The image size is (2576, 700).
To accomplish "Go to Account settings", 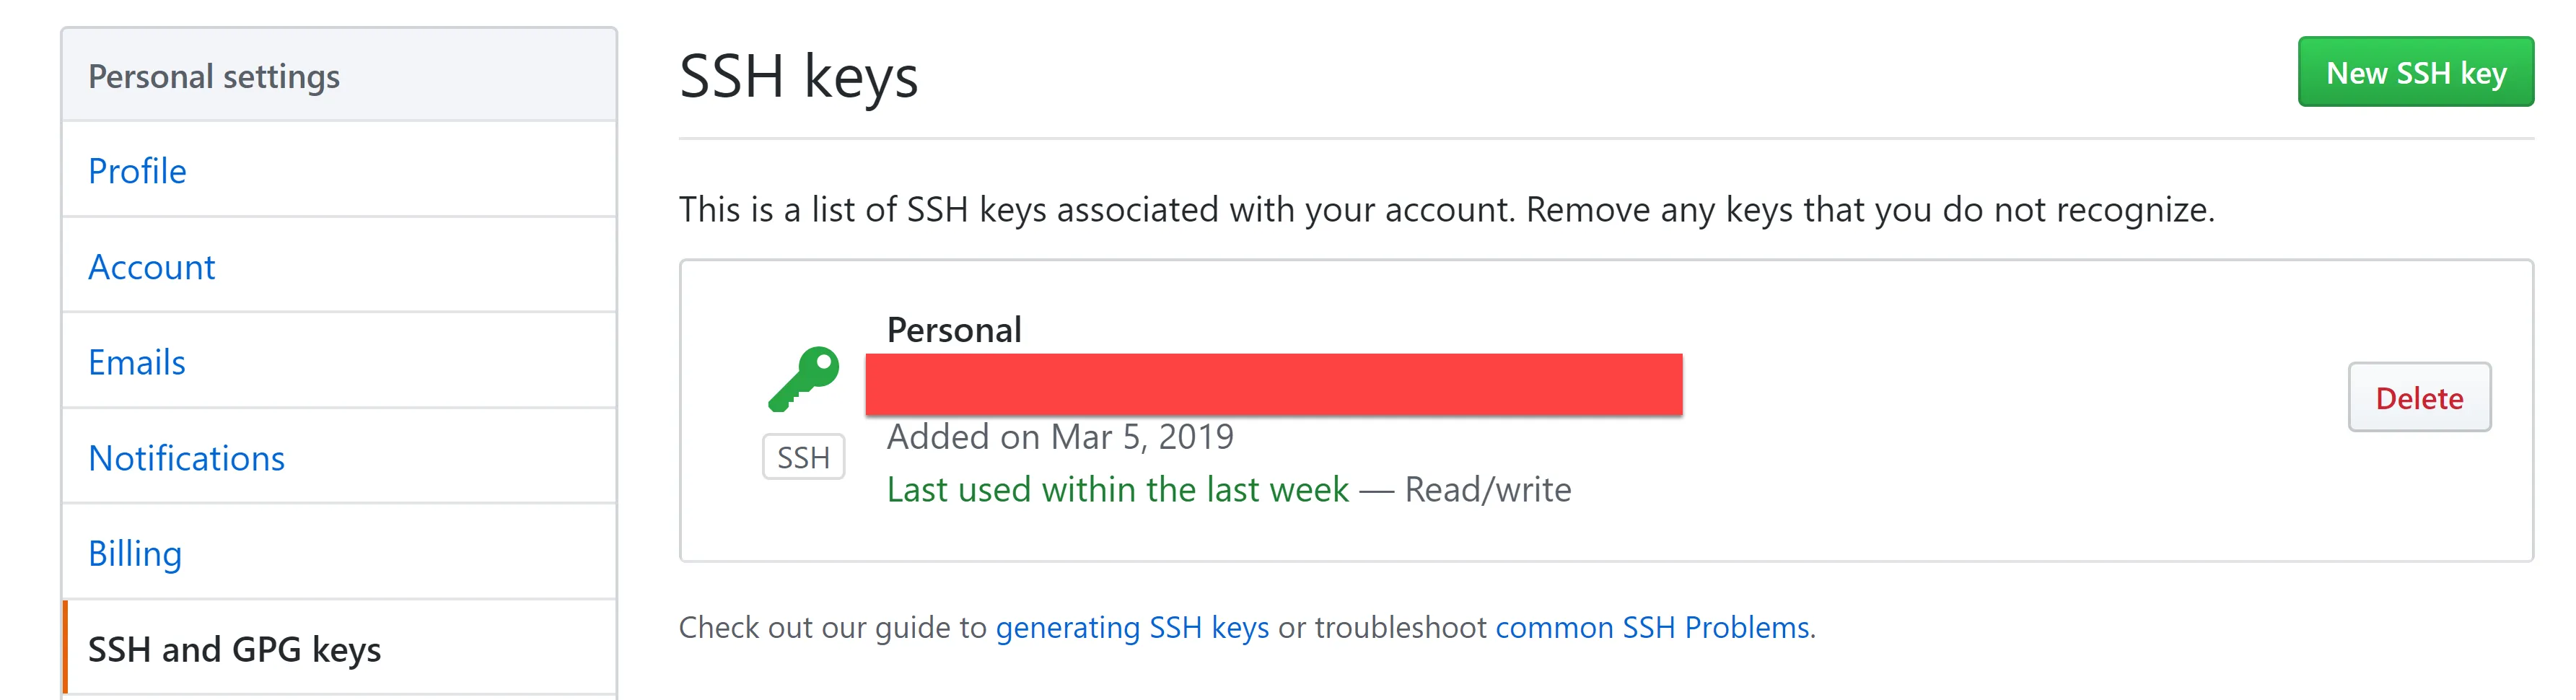I will coord(151,267).
